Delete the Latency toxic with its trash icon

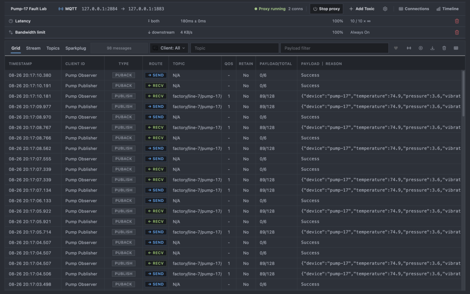coord(457,21)
